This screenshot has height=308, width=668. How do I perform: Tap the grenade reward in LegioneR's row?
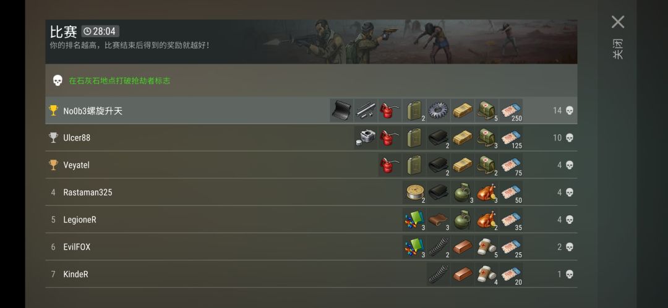click(463, 220)
